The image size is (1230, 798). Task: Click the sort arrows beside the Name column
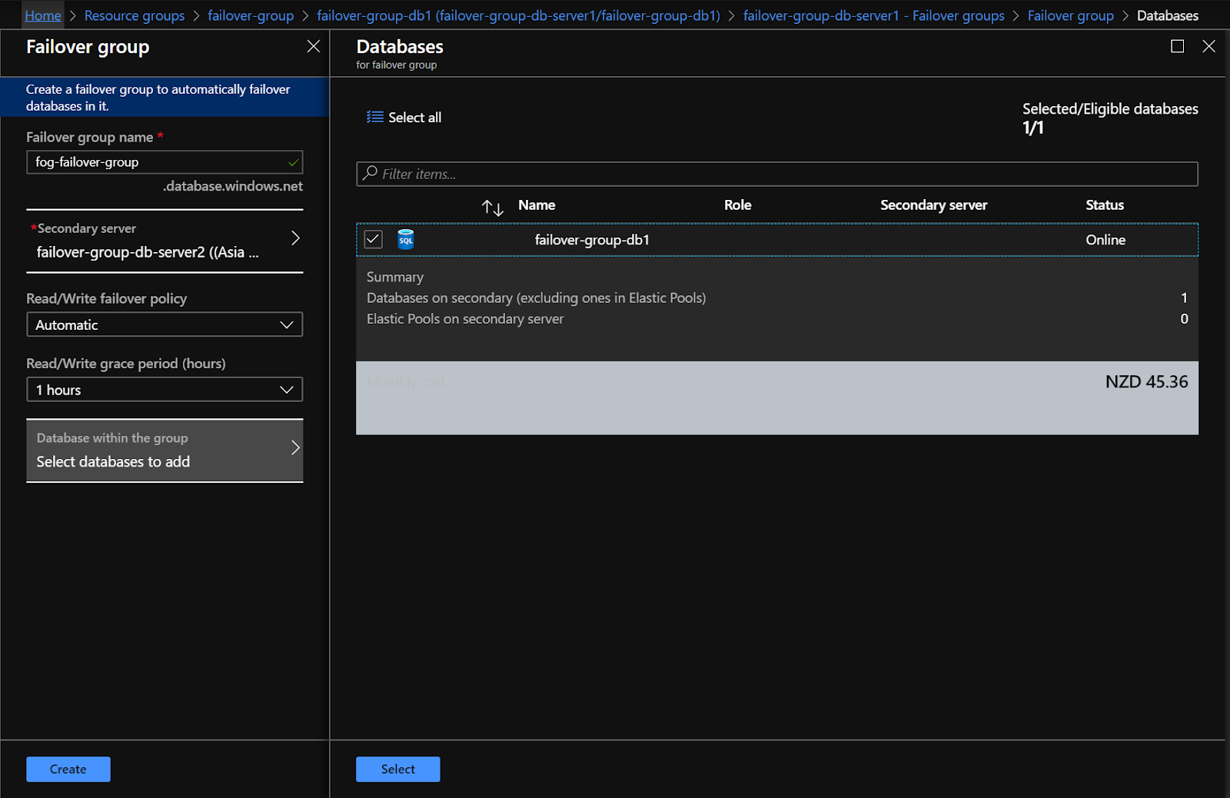click(492, 207)
